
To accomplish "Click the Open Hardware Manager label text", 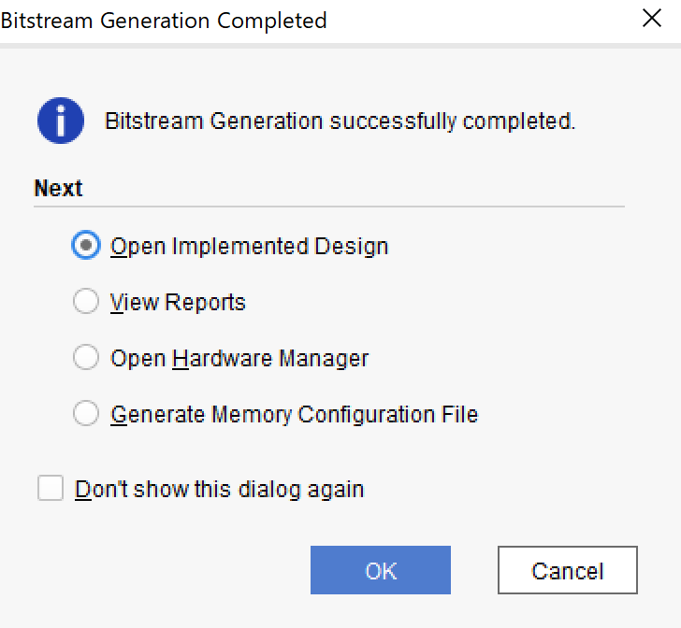I will (x=239, y=359).
